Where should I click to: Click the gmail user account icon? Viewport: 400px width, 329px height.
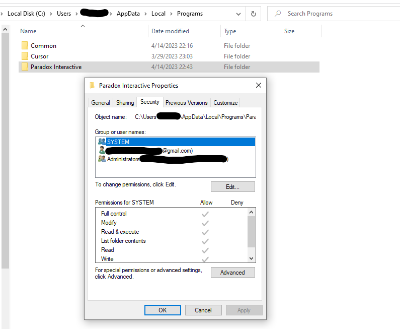[x=102, y=150]
